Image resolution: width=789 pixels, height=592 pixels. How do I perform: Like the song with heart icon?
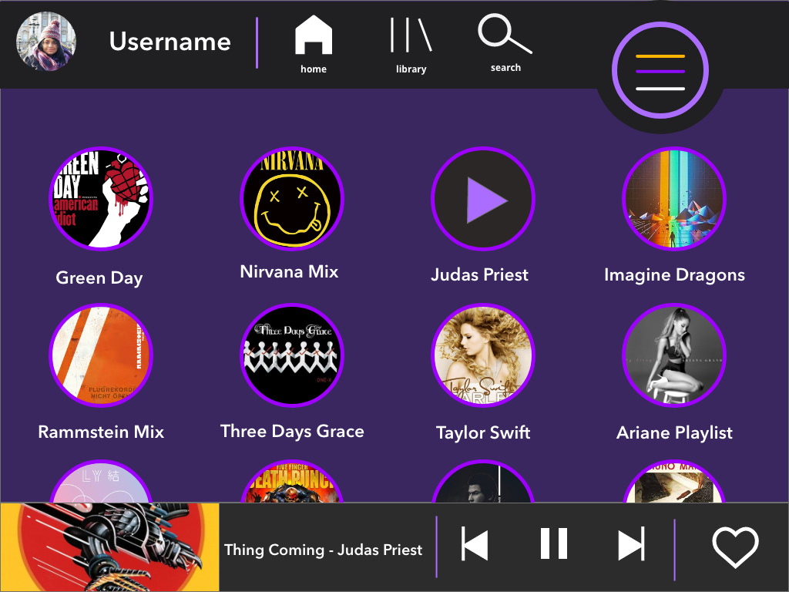click(x=735, y=547)
